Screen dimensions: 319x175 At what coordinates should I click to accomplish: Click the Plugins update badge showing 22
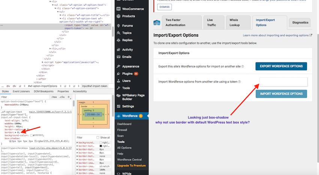coord(136,74)
